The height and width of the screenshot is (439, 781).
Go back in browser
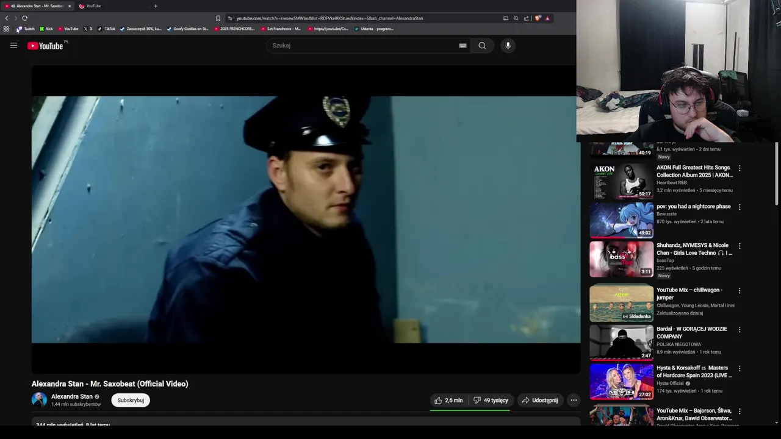click(x=7, y=18)
